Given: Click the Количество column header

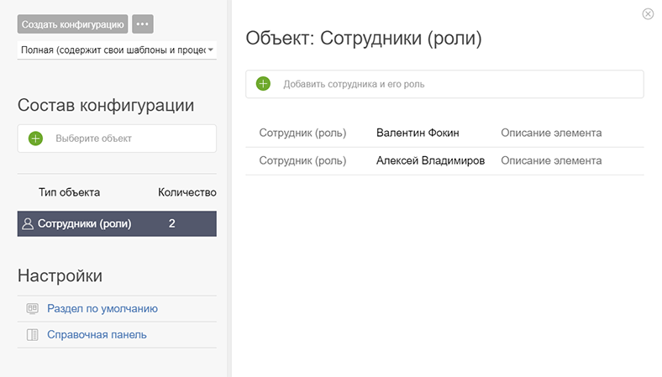Looking at the screenshot, I should 187,192.
